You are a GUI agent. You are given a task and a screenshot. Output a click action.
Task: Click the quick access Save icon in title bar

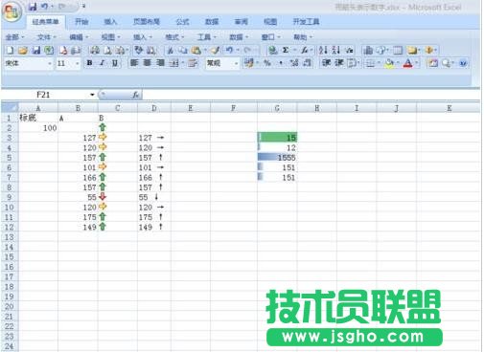tap(33, 7)
